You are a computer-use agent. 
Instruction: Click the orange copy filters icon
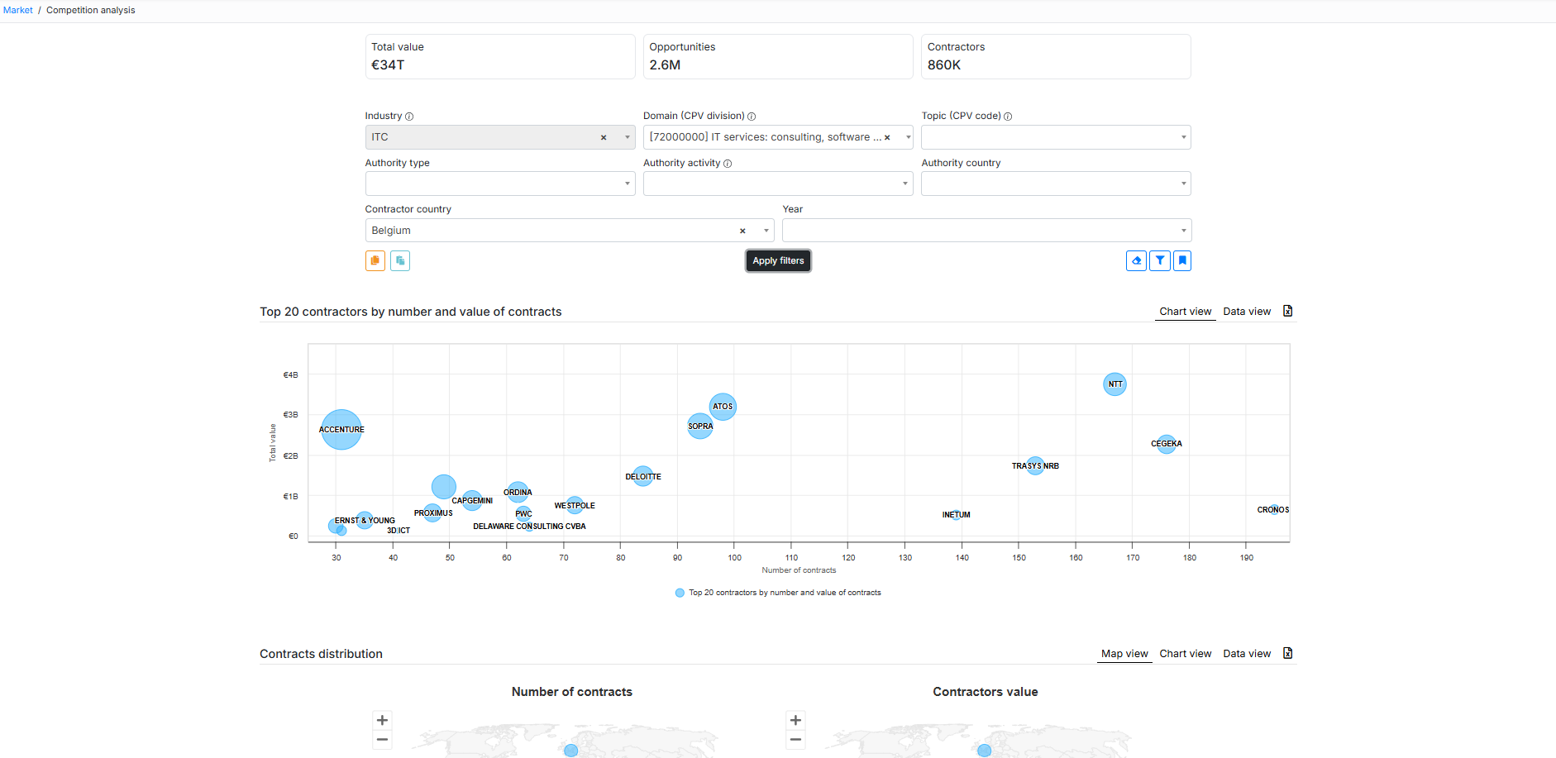[x=375, y=260]
